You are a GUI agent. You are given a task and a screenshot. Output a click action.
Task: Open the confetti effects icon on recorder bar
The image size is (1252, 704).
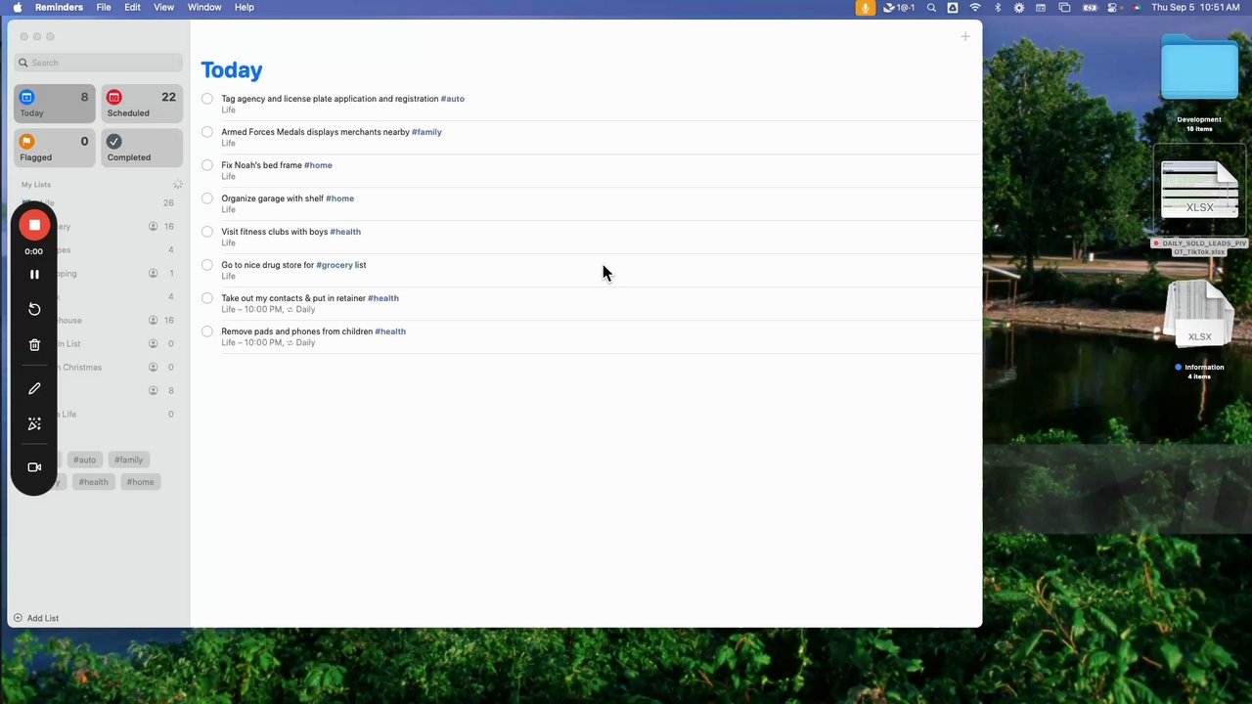coord(34,423)
